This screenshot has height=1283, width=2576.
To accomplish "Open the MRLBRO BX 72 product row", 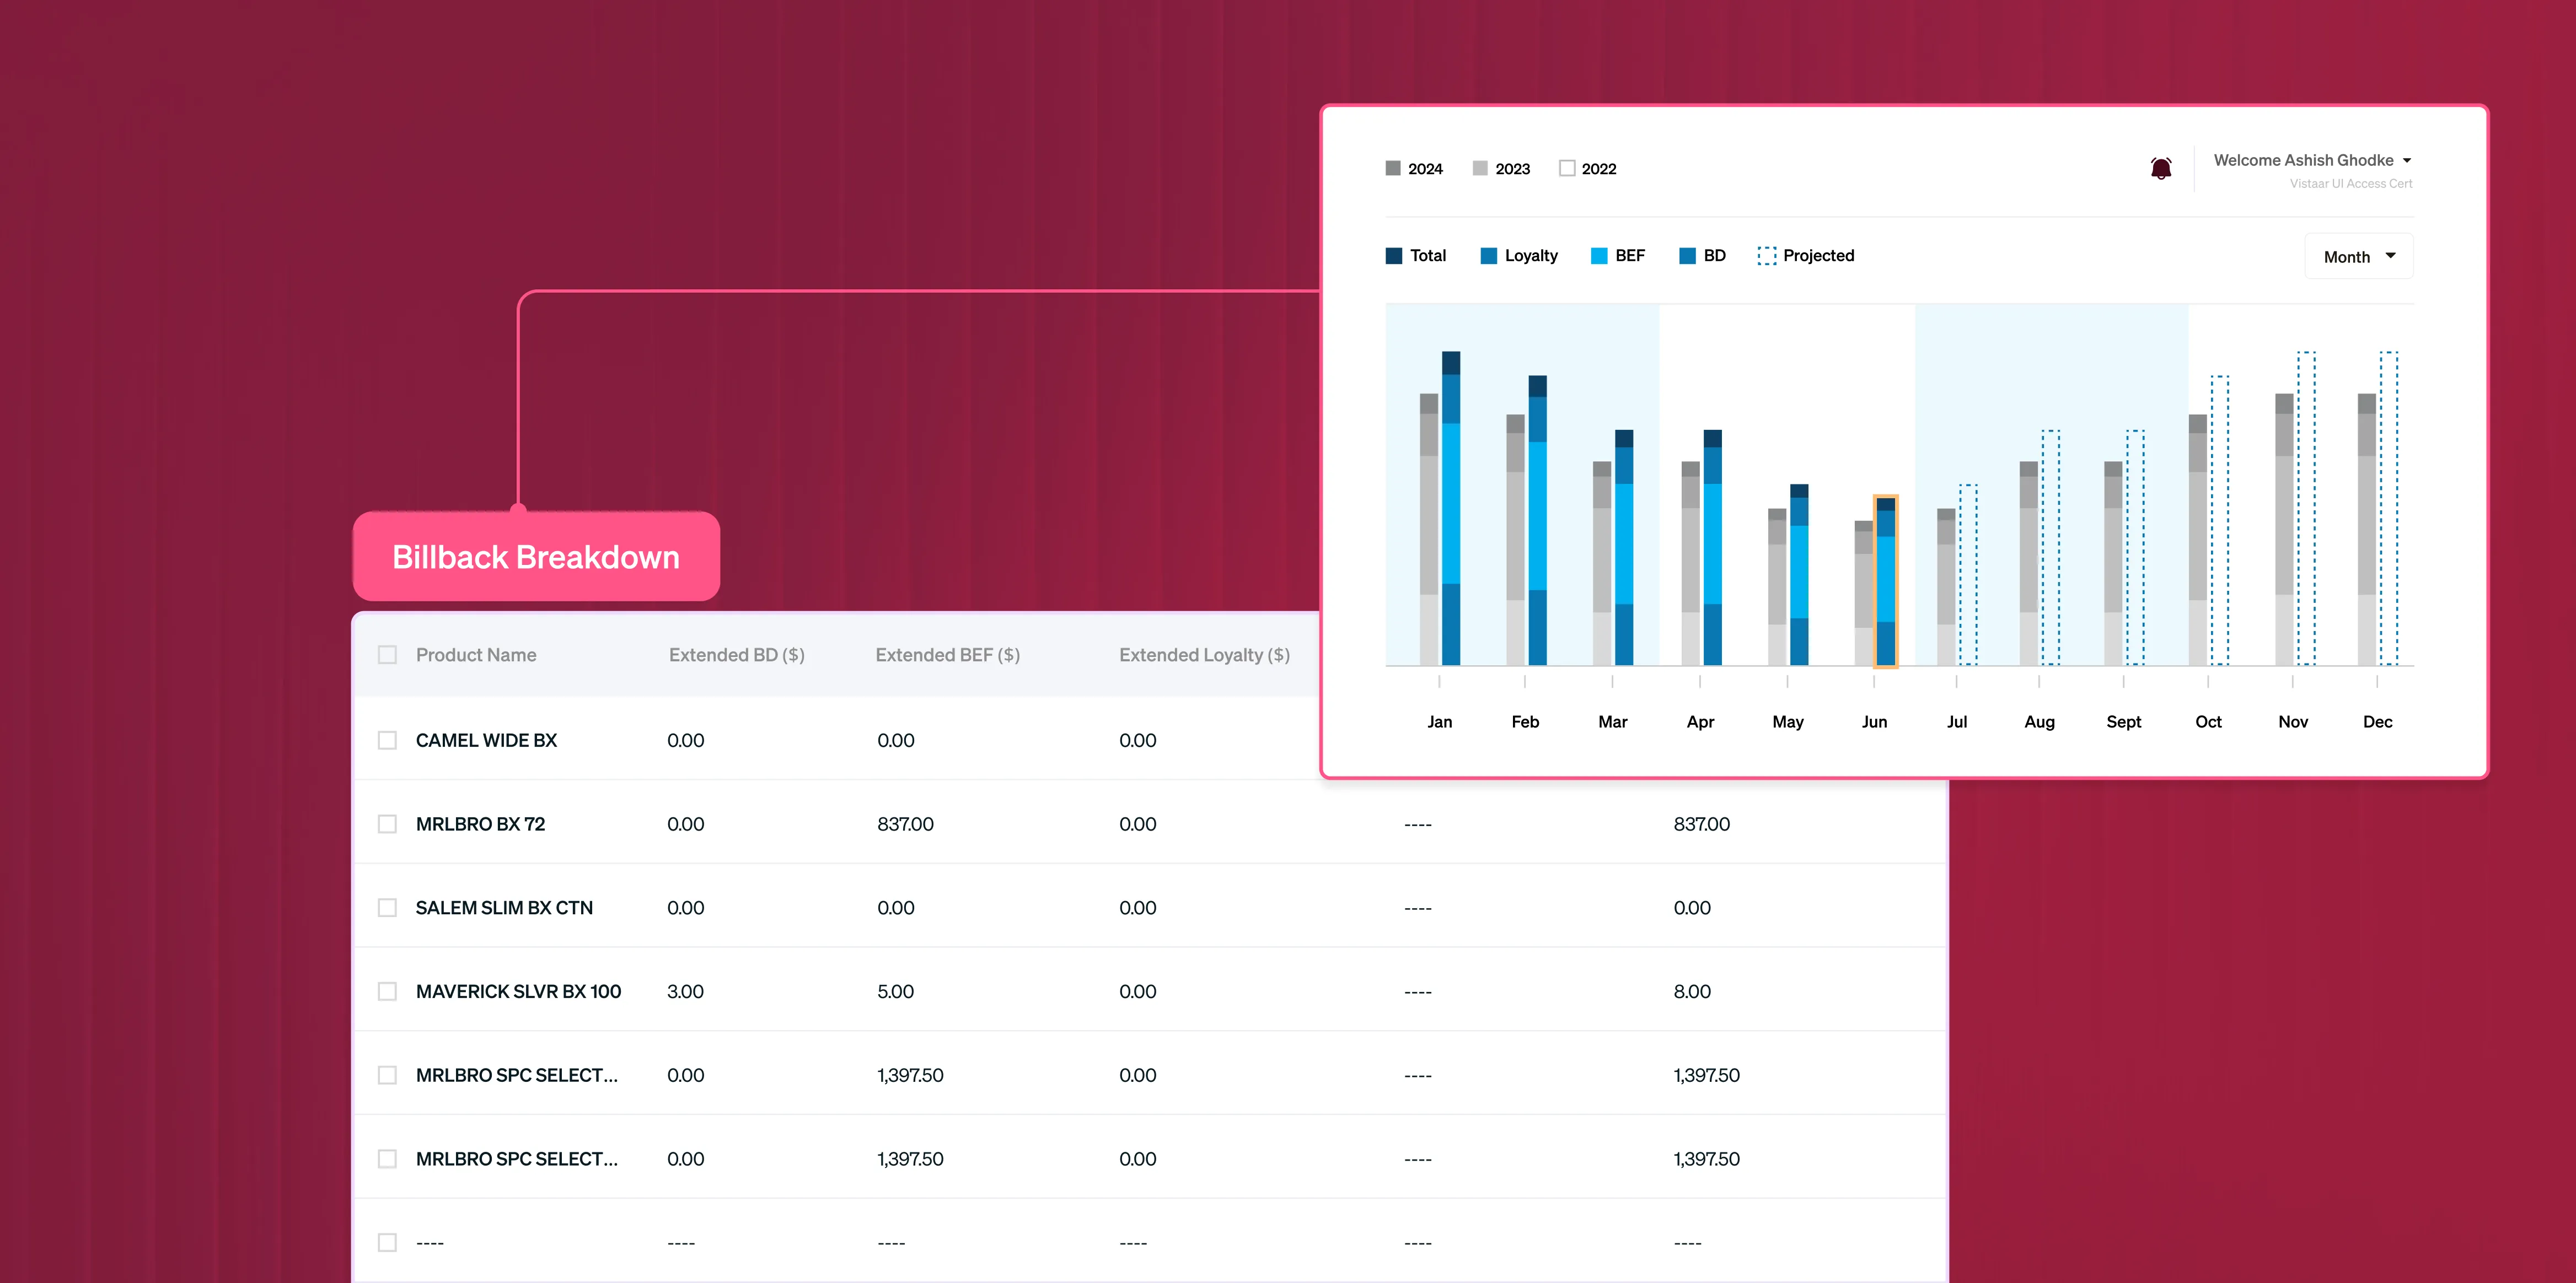I will pyautogui.click(x=480, y=824).
